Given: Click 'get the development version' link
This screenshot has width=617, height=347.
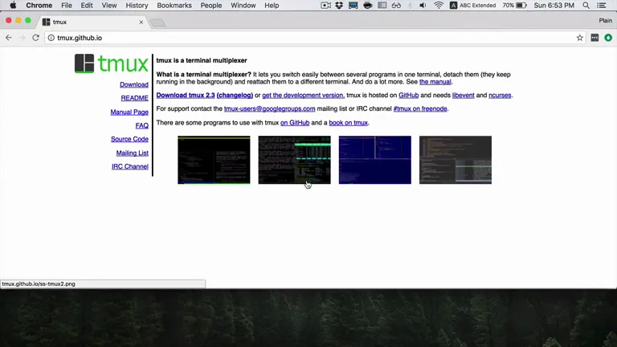Looking at the screenshot, I should coord(303,96).
